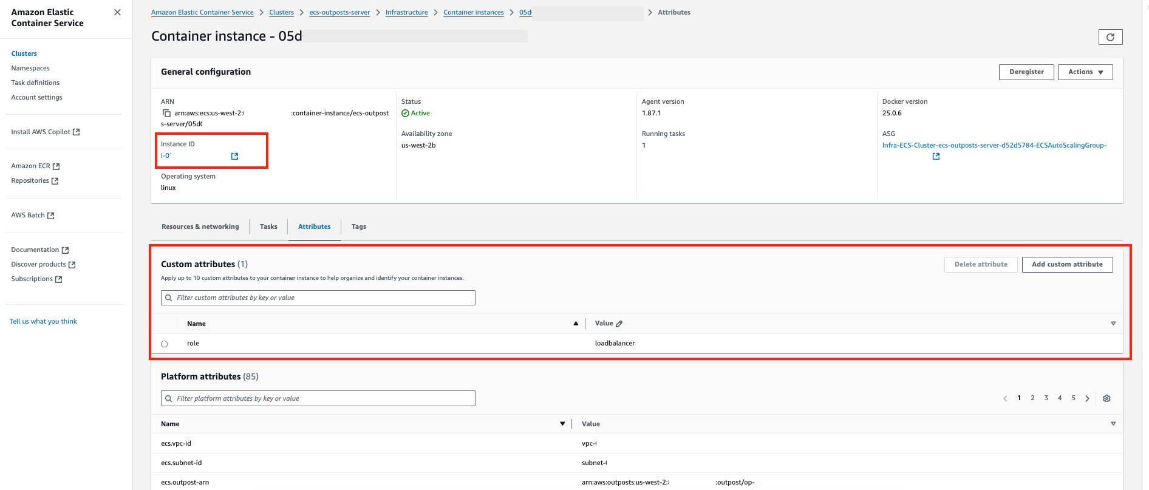Go to Amazon Elastic Container Service breadcrumb

[202, 12]
